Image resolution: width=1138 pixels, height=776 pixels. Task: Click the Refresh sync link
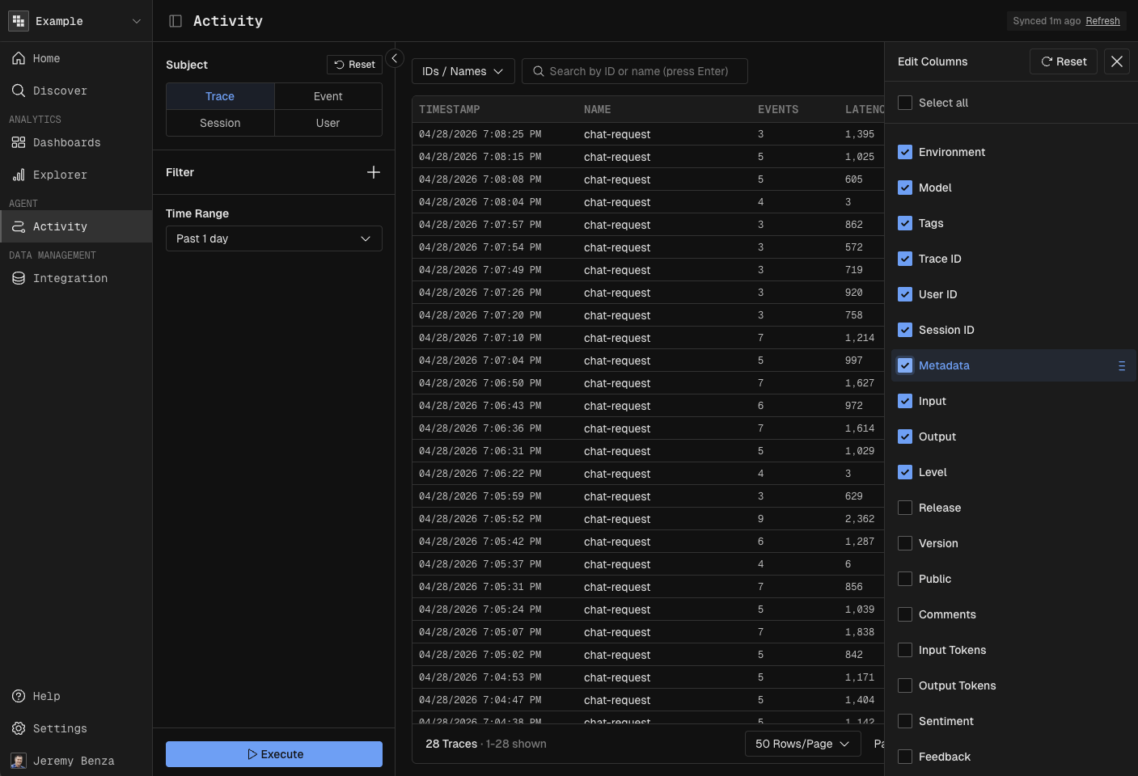click(x=1102, y=21)
